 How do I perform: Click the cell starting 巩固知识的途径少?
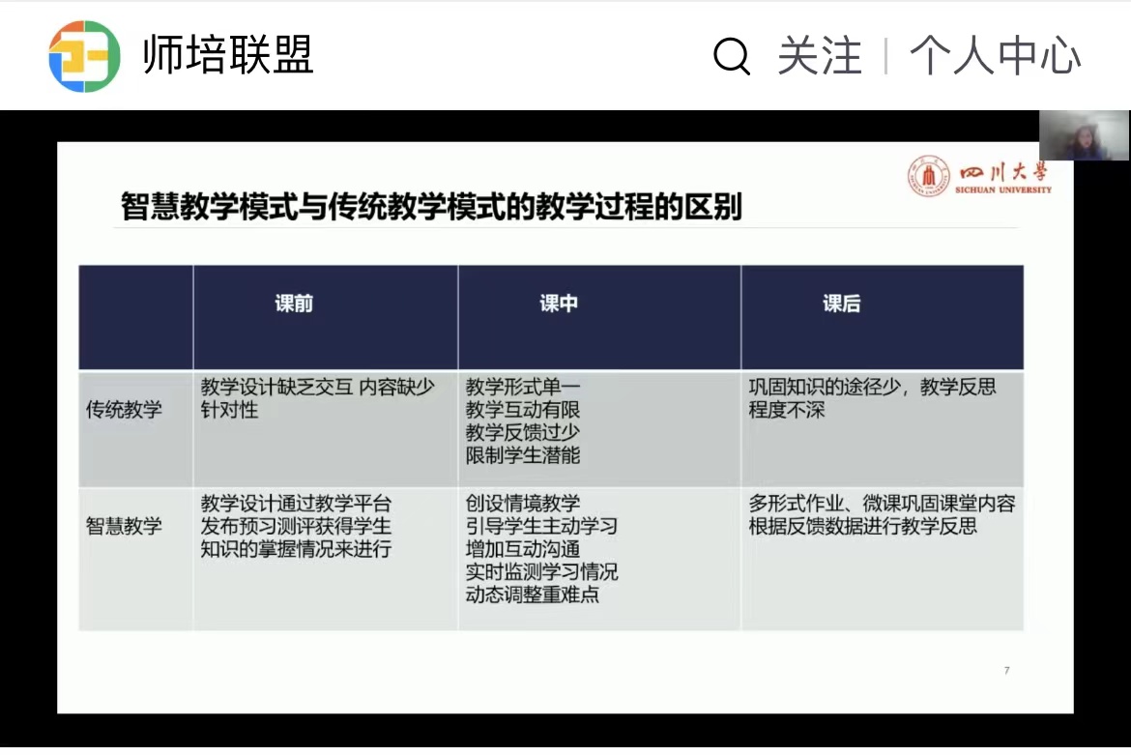(872, 398)
